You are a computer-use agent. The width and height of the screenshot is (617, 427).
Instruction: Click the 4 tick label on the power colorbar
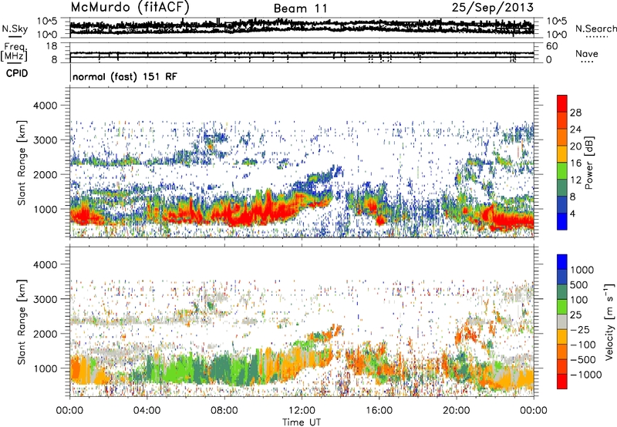572,213
